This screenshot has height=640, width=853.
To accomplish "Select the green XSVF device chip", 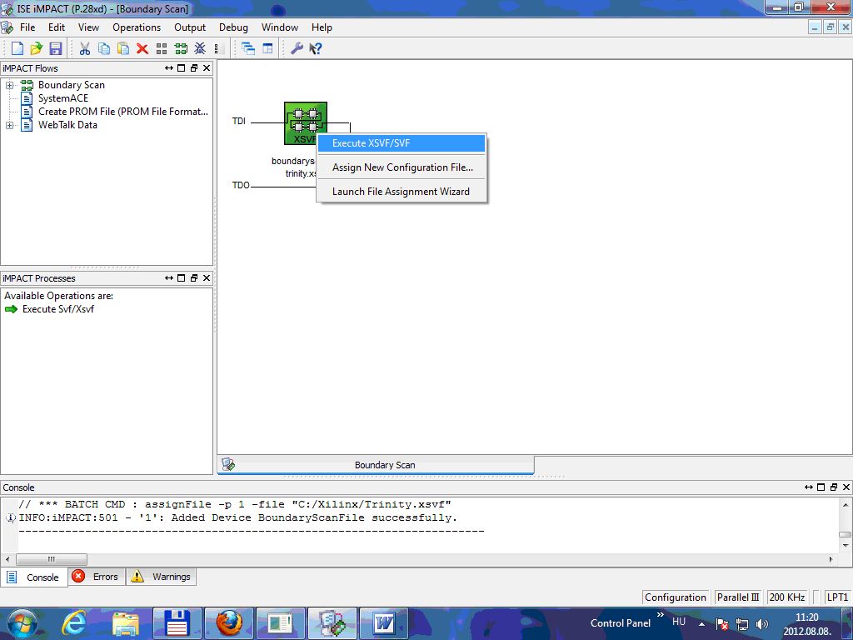I will point(305,123).
